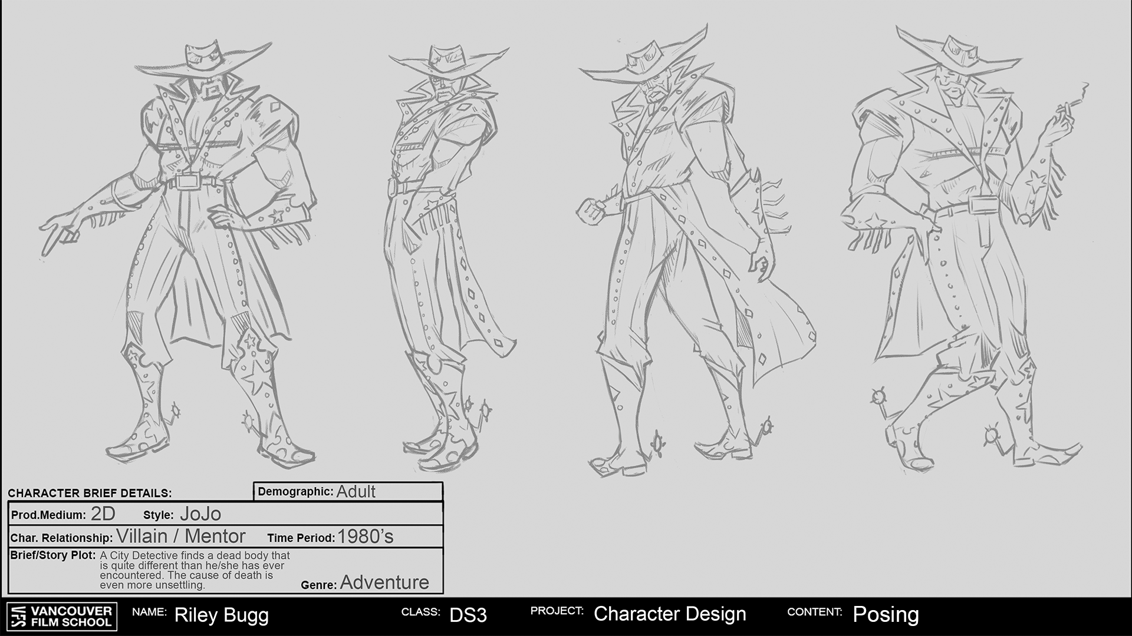Click the 'Genre:' label
This screenshot has height=636, width=1132.
click(318, 585)
